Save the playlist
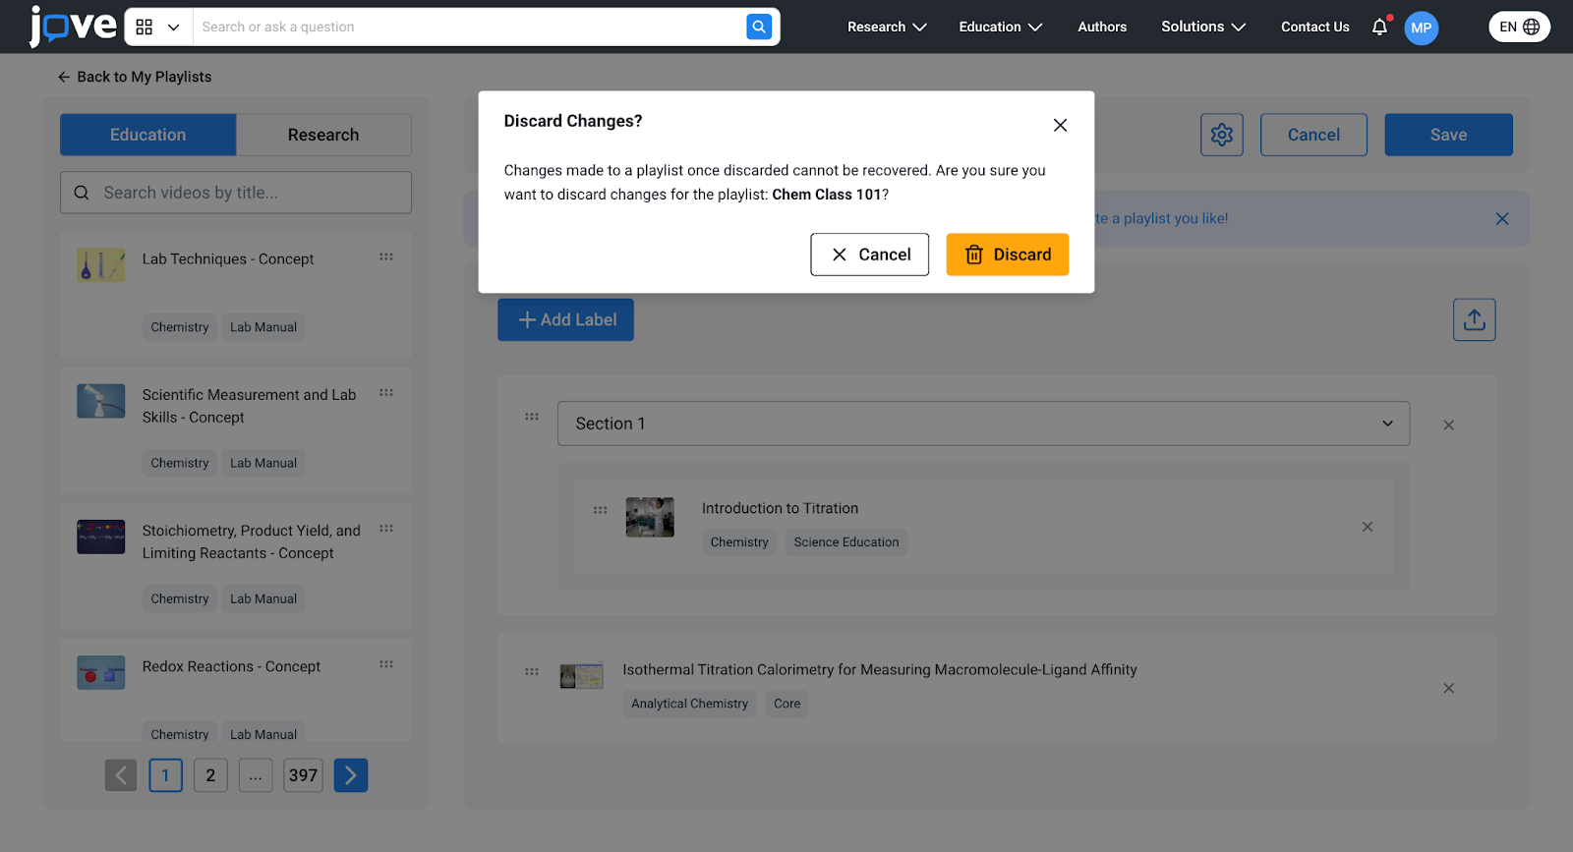 coord(1448,135)
